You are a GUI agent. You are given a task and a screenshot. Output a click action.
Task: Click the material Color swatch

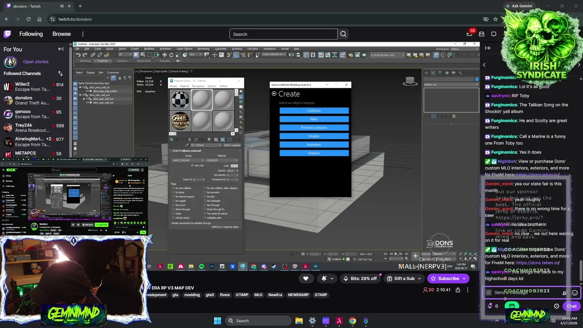pyautogui.click(x=234, y=165)
